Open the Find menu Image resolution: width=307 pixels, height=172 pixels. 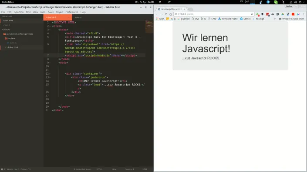(28, 12)
